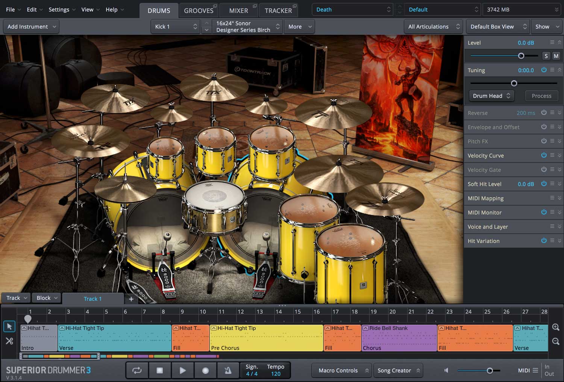Enable the metronome click icon
Image resolution: width=564 pixels, height=382 pixels.
[x=228, y=370]
